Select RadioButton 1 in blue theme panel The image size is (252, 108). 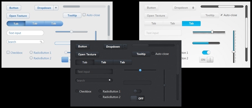31,52
